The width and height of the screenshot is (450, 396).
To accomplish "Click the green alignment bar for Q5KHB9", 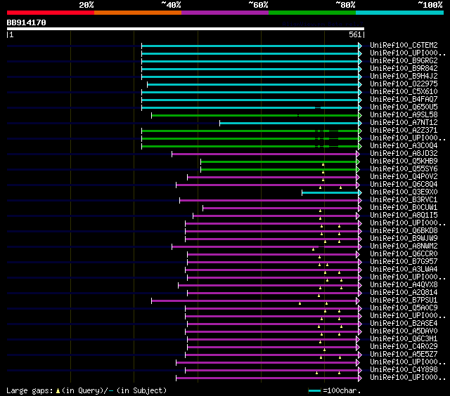I will click(278, 162).
